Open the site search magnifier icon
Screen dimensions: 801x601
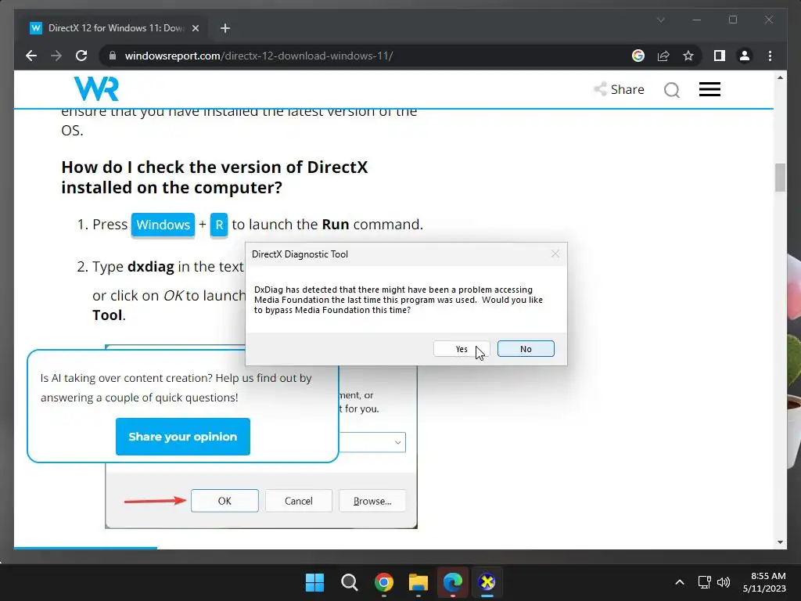pos(672,90)
